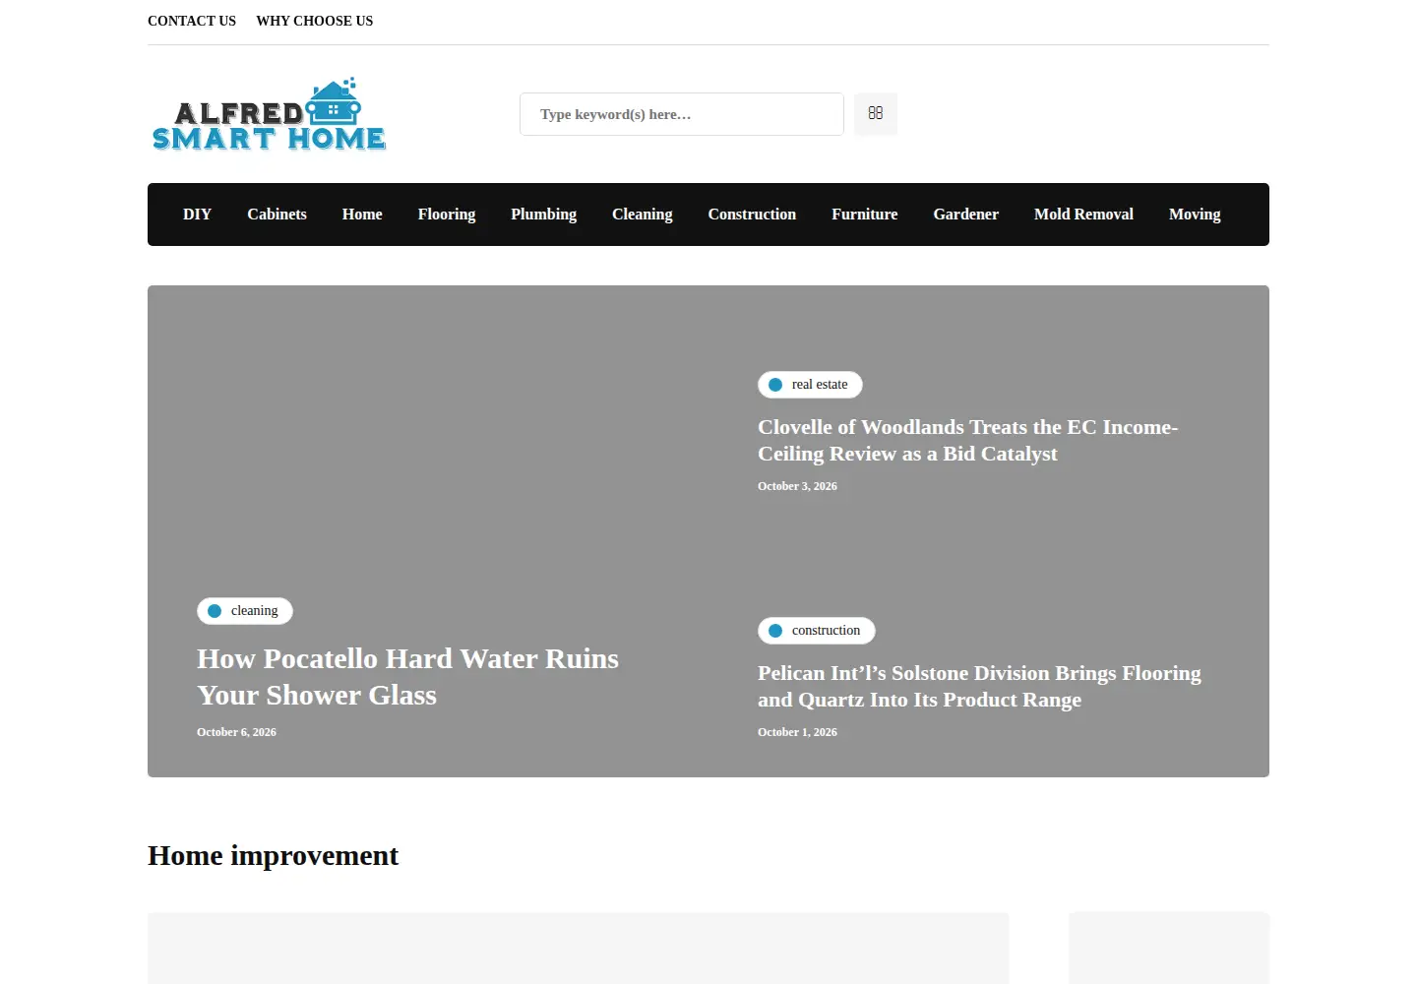Select Cleaning in the navigation bar
The height and width of the screenshot is (984, 1417).
[x=643, y=215]
